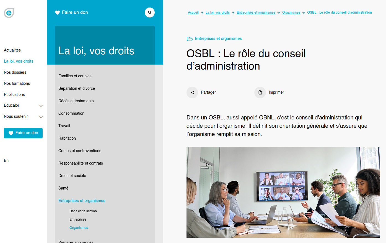Image resolution: width=386 pixels, height=243 pixels.
Task: Click the print page icon
Action: [260, 93]
